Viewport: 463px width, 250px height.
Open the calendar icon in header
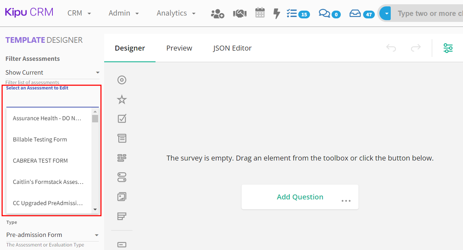(260, 13)
